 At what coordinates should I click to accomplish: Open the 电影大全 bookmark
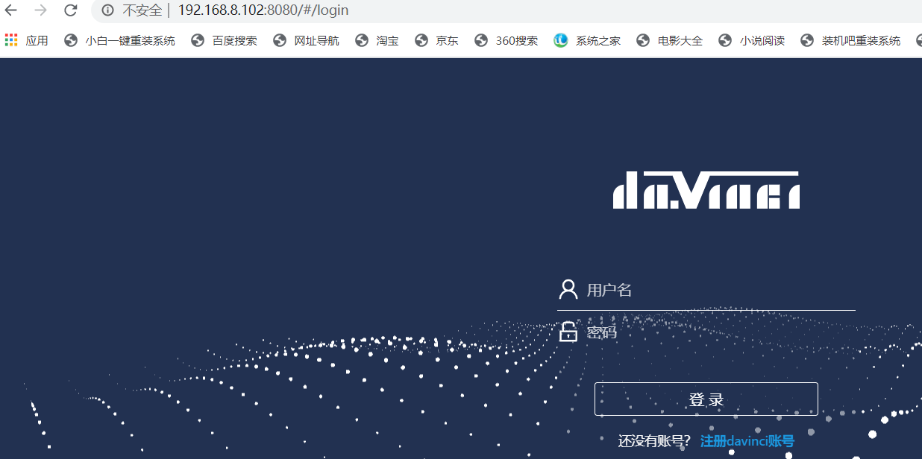(670, 40)
